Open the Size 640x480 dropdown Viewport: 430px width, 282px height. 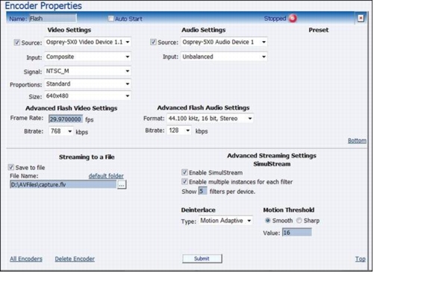[x=87, y=96]
